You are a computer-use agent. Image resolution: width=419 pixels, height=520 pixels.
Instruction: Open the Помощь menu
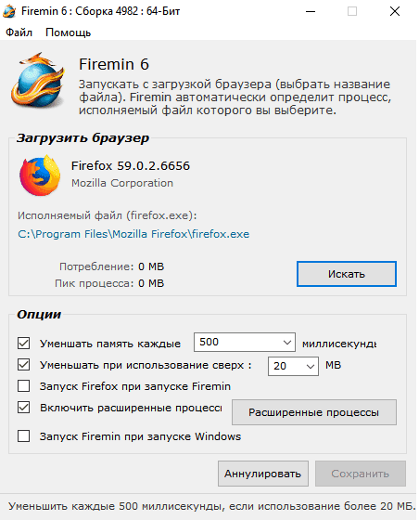pyautogui.click(x=69, y=32)
